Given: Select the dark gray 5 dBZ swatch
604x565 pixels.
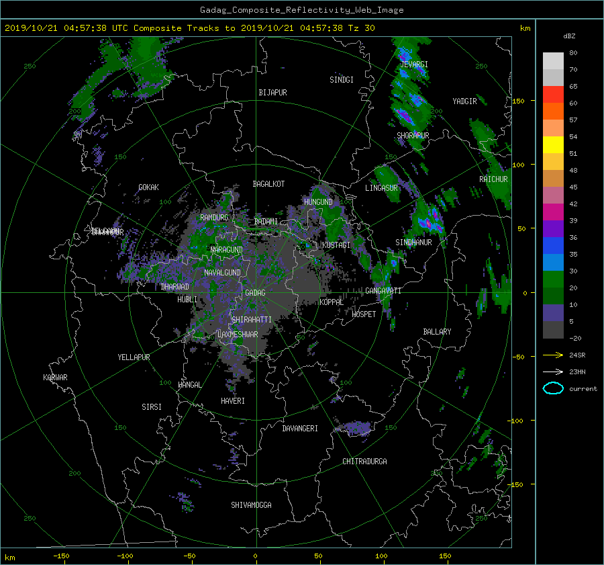Looking at the screenshot, I should pyautogui.click(x=553, y=329).
